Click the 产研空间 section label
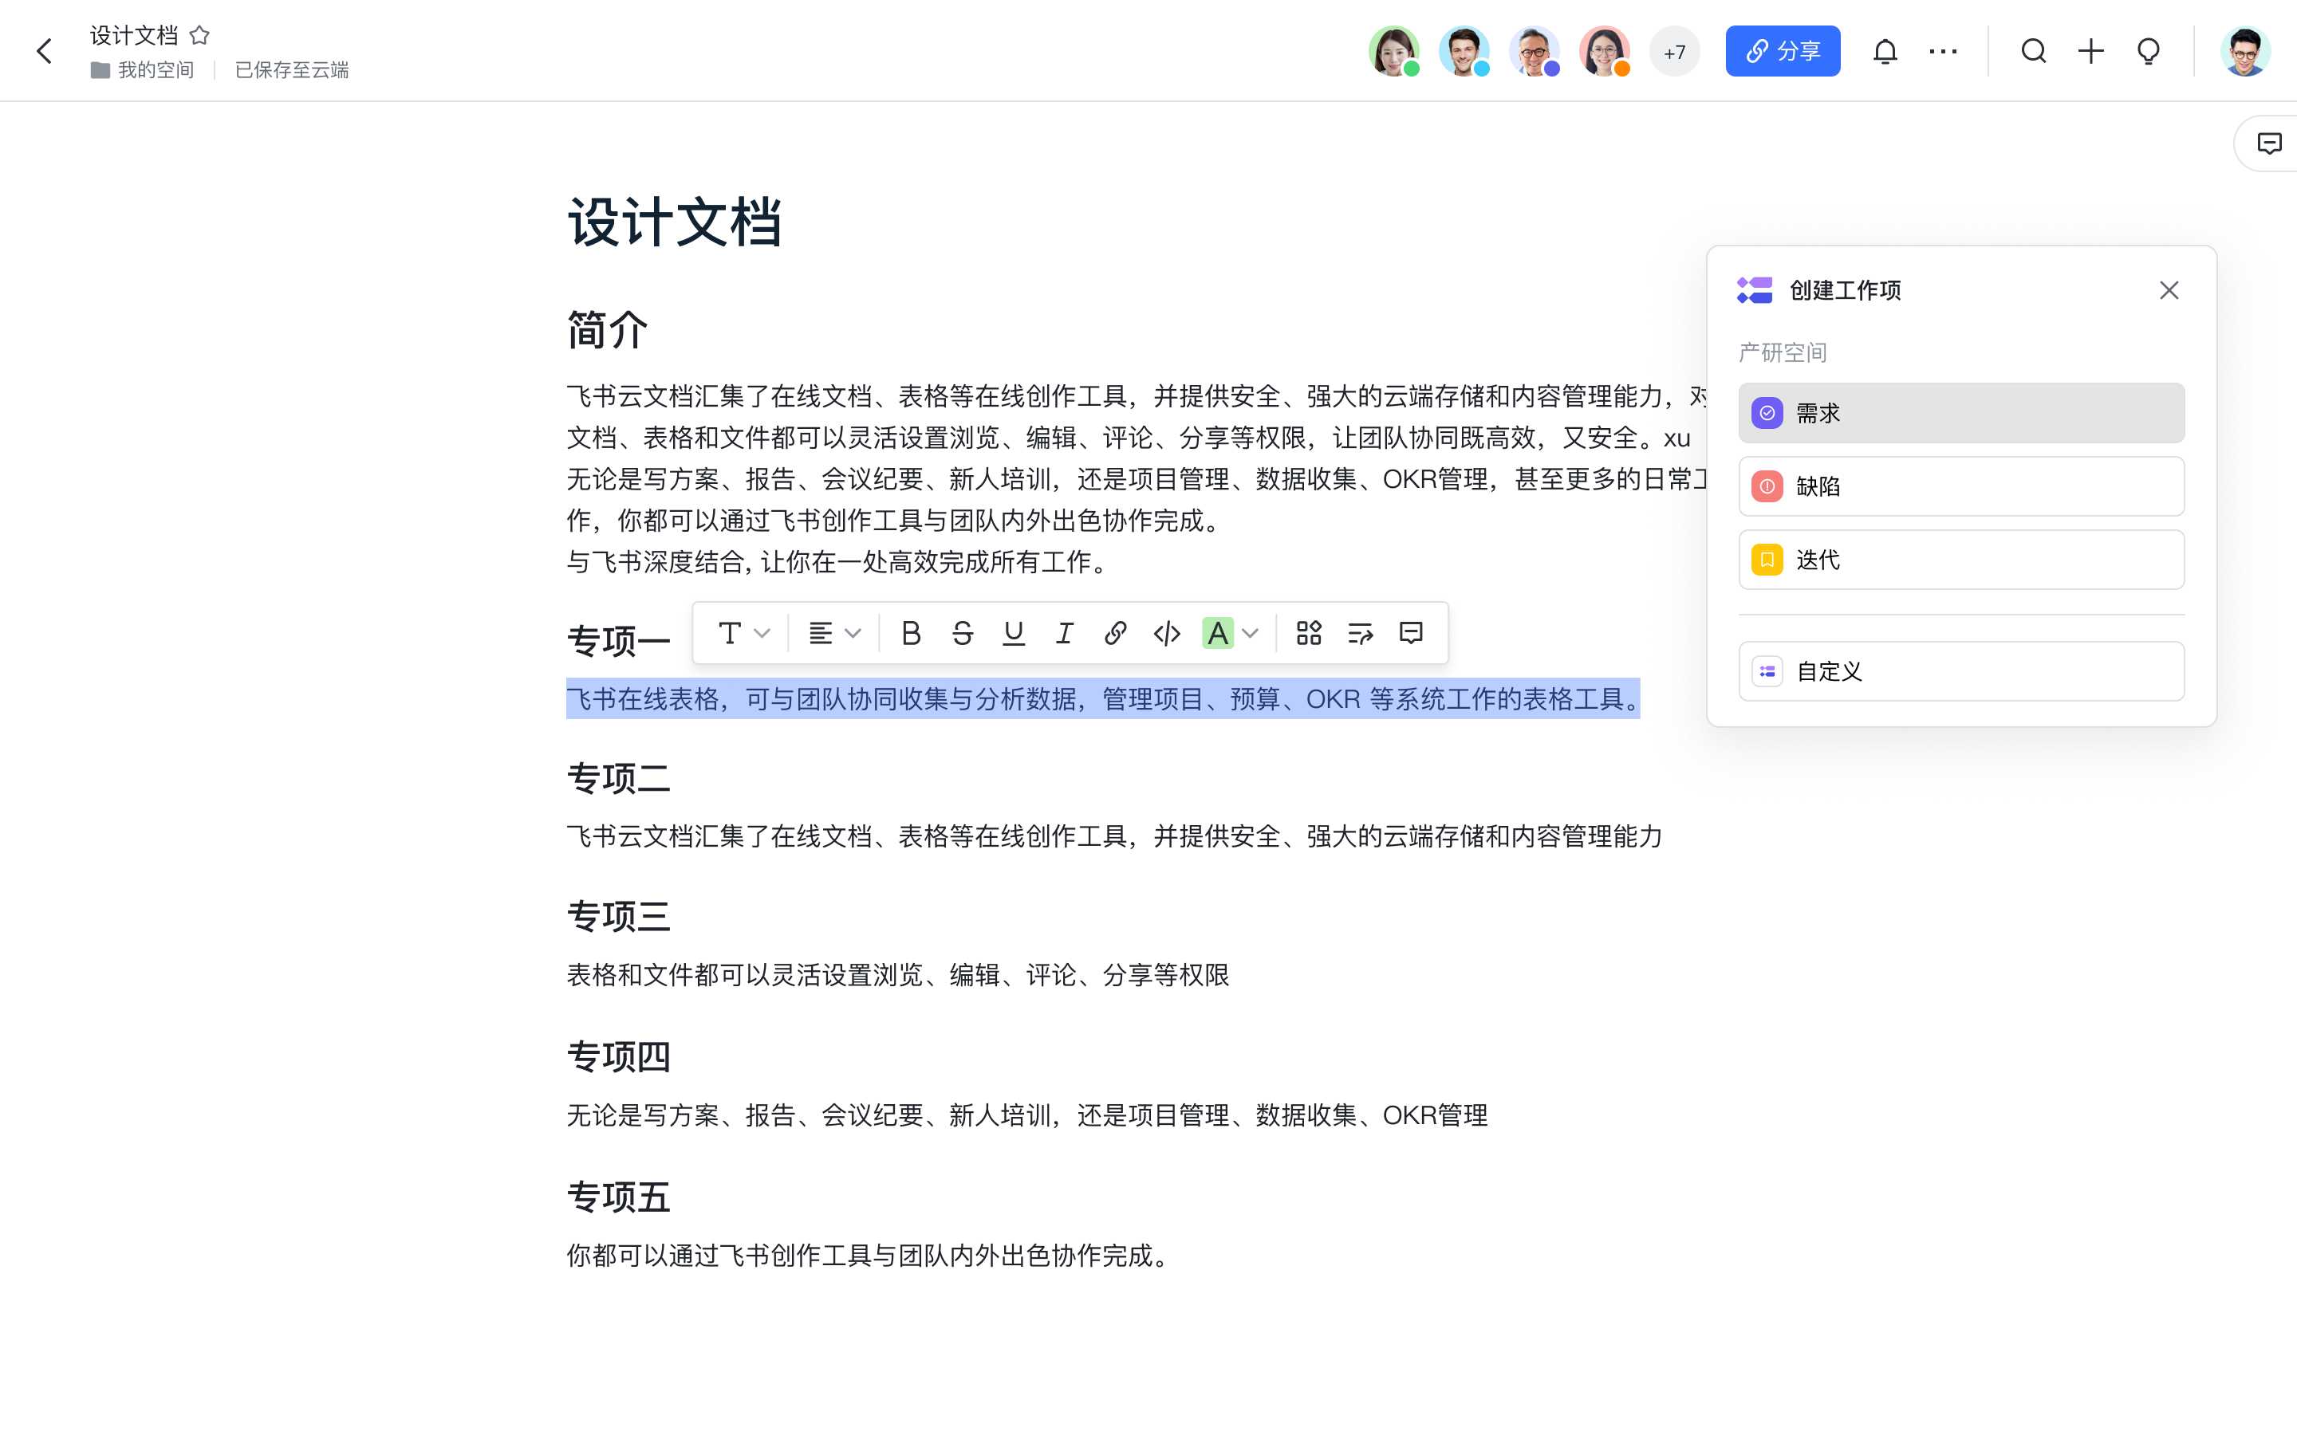Image resolution: width=2297 pixels, height=1435 pixels. click(x=1783, y=353)
